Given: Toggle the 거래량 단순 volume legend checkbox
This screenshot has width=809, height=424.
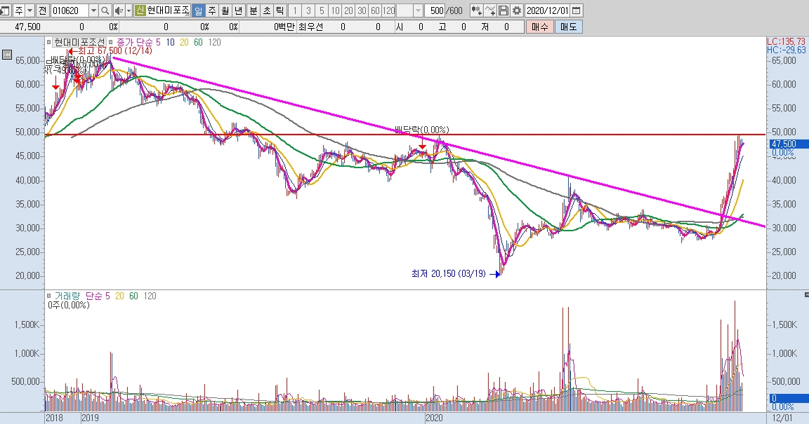Looking at the screenshot, I should coord(49,296).
